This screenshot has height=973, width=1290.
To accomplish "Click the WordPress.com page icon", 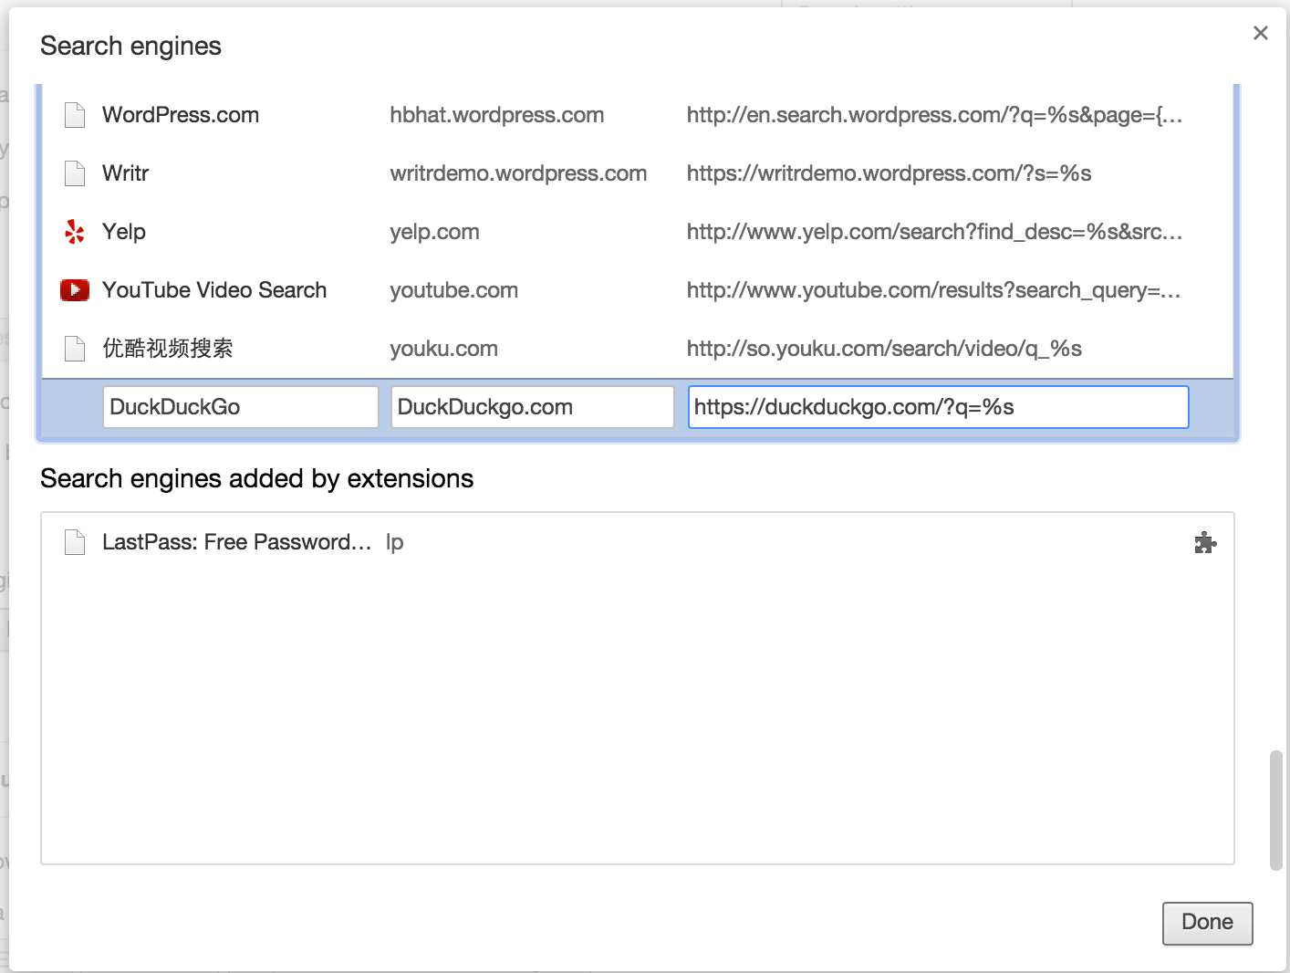I will 75,115.
